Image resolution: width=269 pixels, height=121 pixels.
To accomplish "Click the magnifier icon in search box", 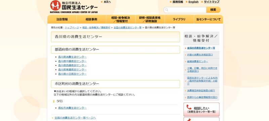I will pos(166,10).
